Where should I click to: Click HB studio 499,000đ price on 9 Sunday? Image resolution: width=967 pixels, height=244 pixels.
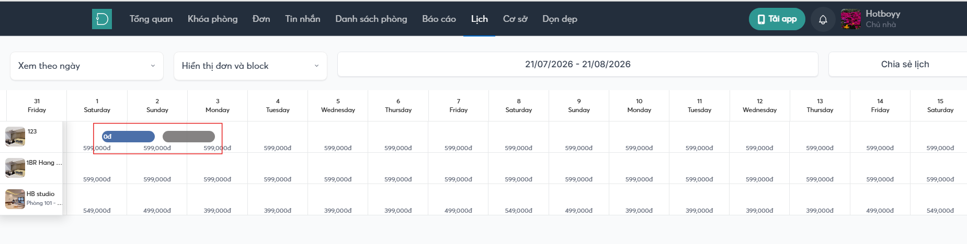[x=579, y=211]
